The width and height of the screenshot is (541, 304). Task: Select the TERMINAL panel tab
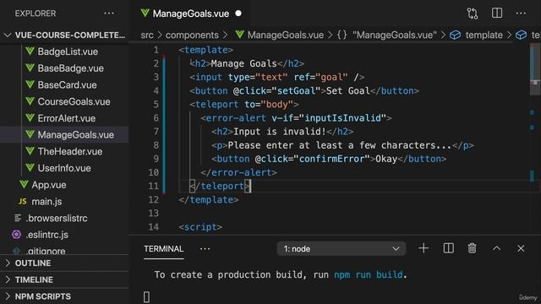(163, 249)
